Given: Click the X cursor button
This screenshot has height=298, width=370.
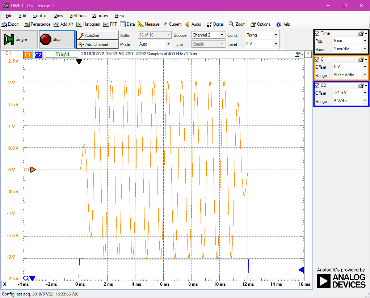Looking at the screenshot, I should point(5,285).
